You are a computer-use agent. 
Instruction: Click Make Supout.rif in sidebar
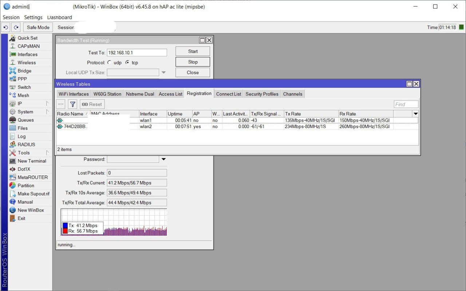[33, 194]
